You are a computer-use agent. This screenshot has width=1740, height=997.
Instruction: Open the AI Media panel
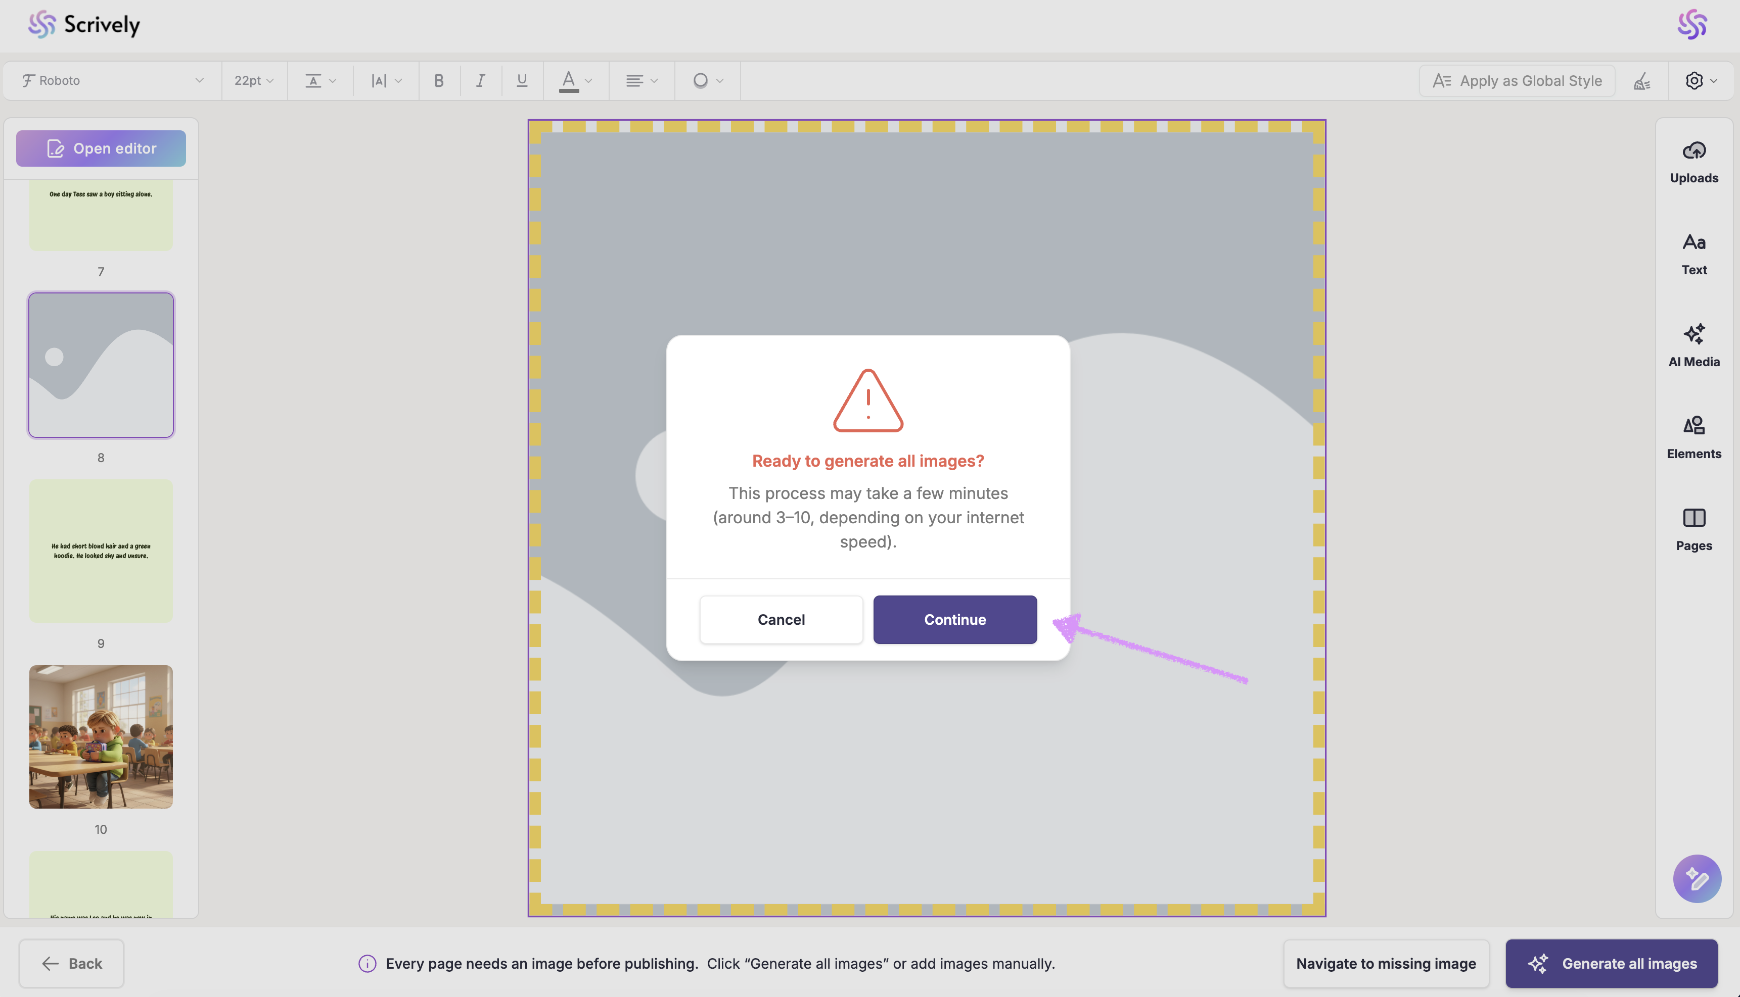[x=1693, y=346]
